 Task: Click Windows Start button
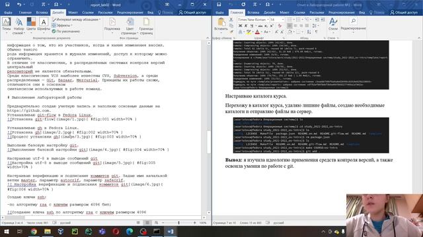click(6, 231)
